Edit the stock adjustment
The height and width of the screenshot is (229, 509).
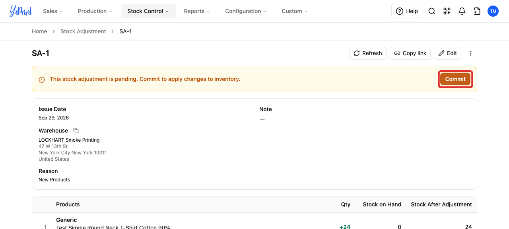(447, 53)
